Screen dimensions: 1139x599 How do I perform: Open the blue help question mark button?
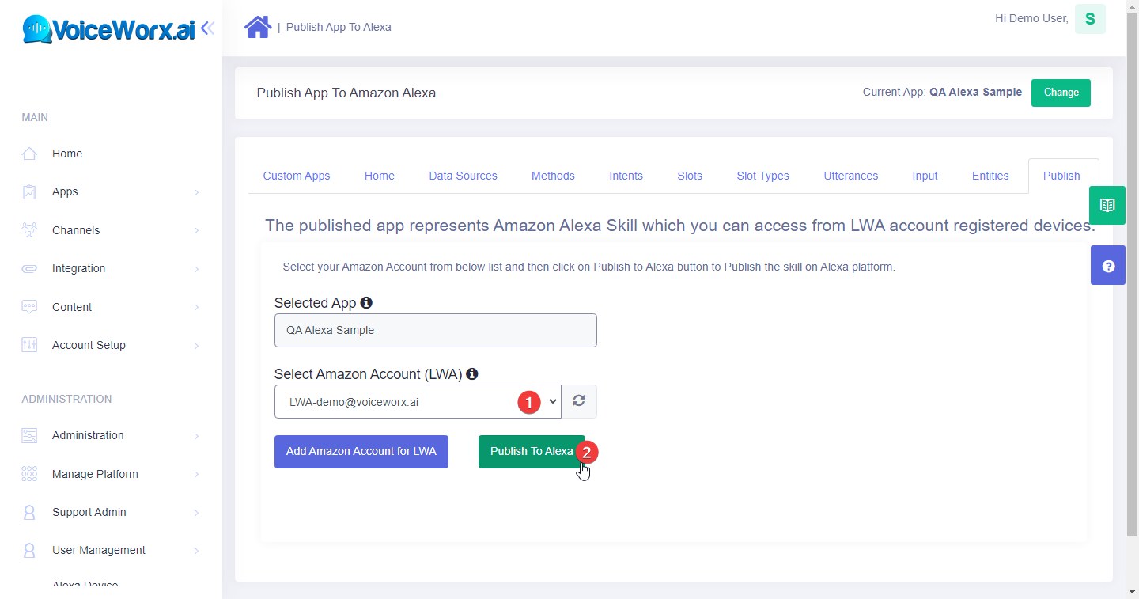pyautogui.click(x=1107, y=266)
